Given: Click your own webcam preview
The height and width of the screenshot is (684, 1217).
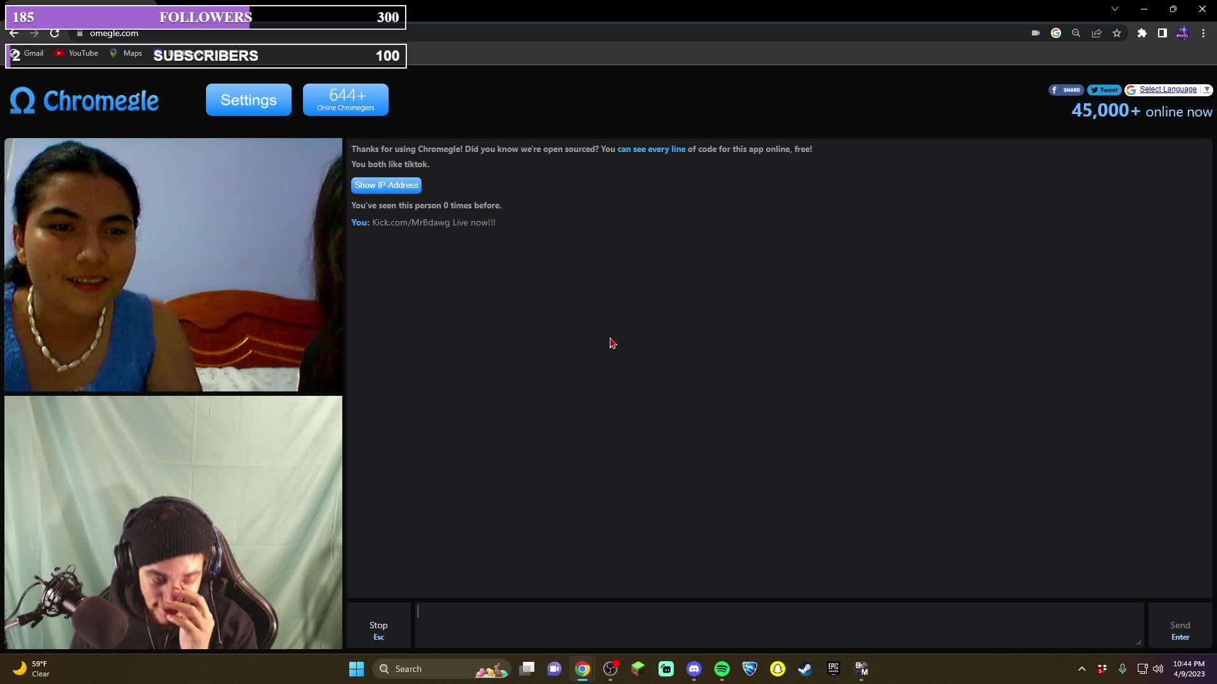Looking at the screenshot, I should pos(173,522).
